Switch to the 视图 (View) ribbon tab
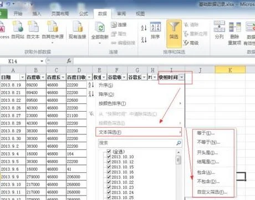 tap(140, 13)
